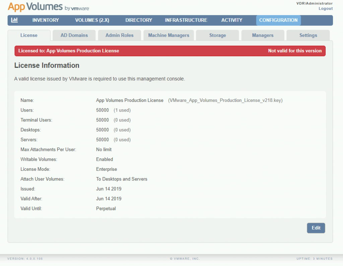343x266 pixels.
Task: Open the Admin Roles tab
Action: [x=119, y=35]
